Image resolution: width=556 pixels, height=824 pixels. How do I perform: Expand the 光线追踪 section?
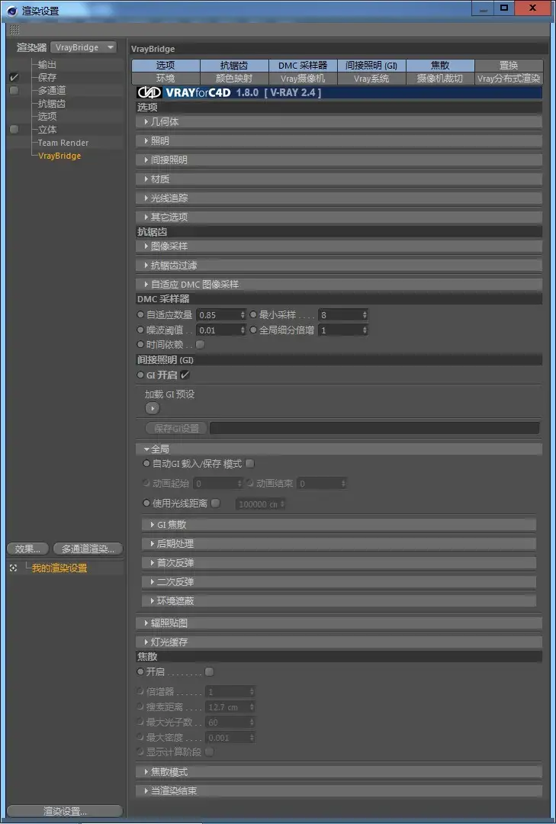pos(339,198)
